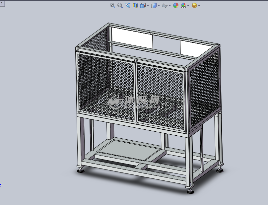Open the View Settings sphere menu

click(x=194, y=5)
